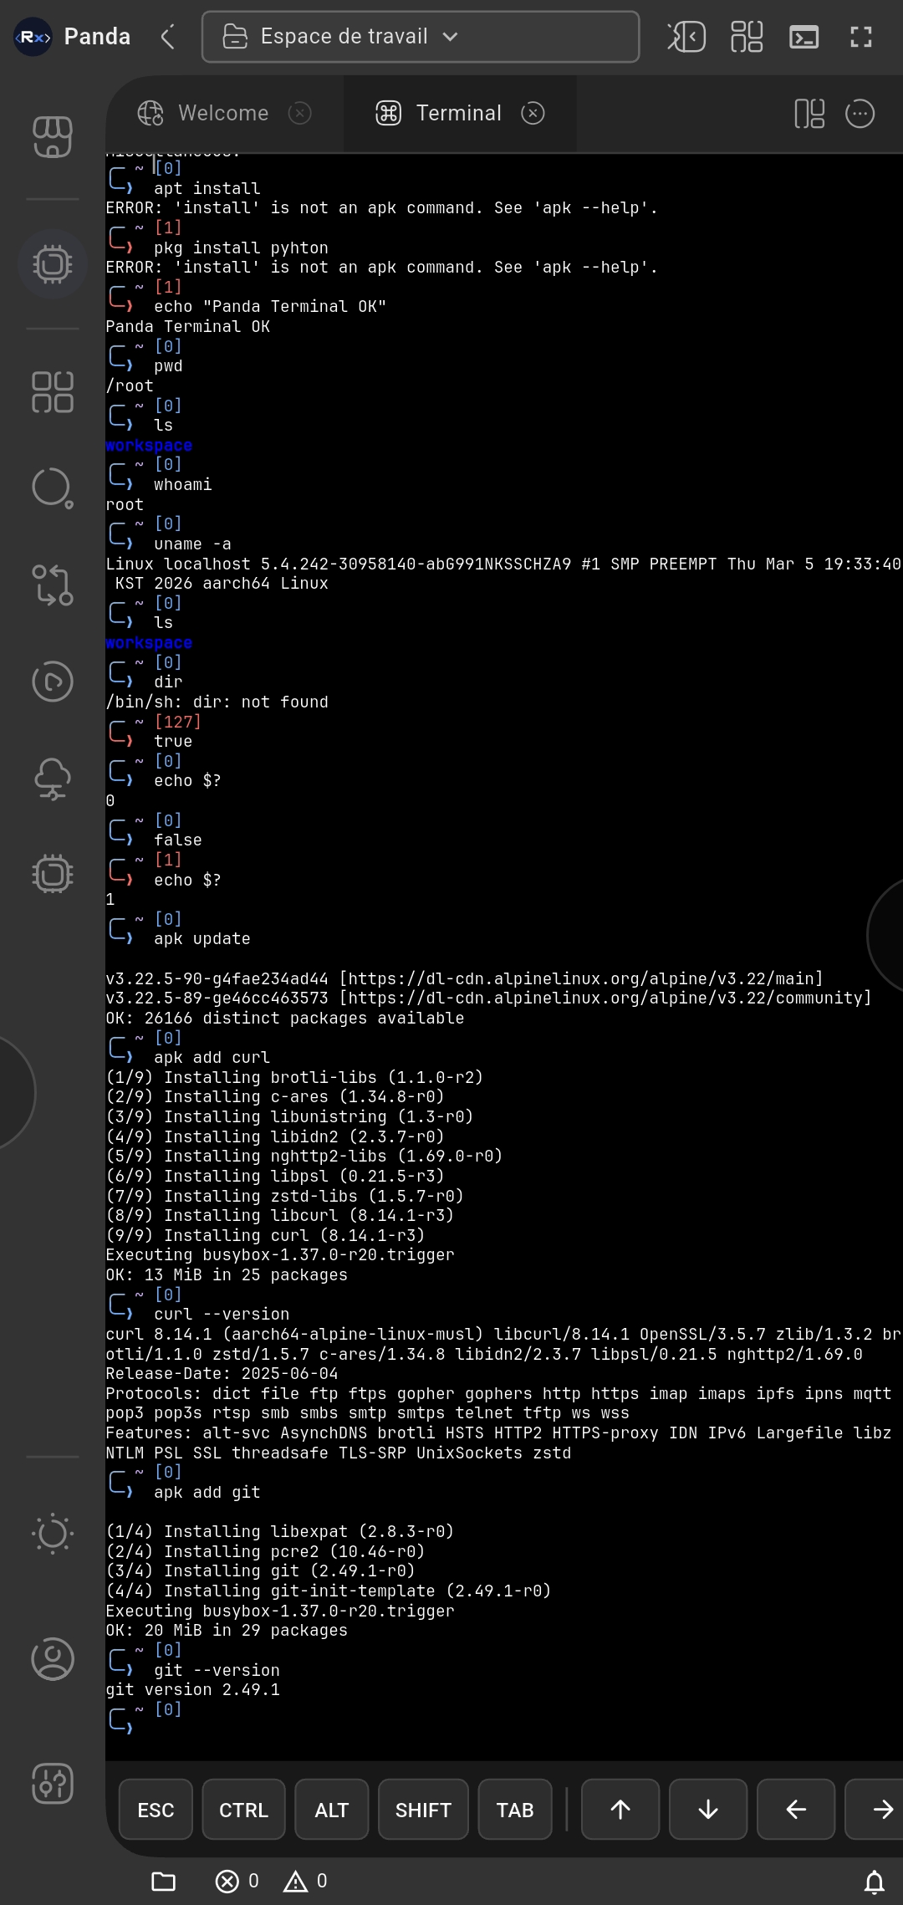This screenshot has height=1905, width=903.
Task: Open the folder icon in status bar
Action: (x=164, y=1882)
